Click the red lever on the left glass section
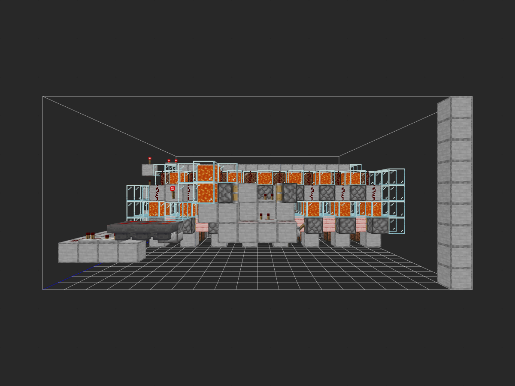 pyautogui.click(x=173, y=192)
